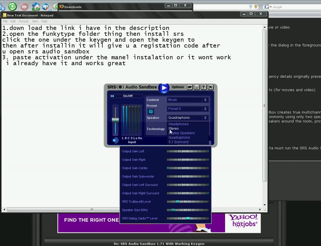Click Notepad horizontal scrollbar right arrow
The width and height of the screenshot is (321, 246).
pyautogui.click(x=260, y=209)
